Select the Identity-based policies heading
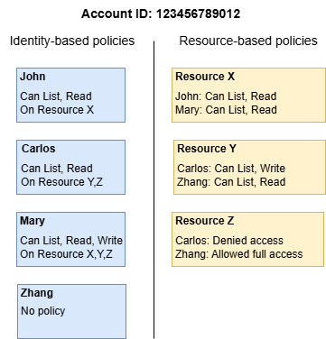Image resolution: width=326 pixels, height=339 pixels. point(72,41)
